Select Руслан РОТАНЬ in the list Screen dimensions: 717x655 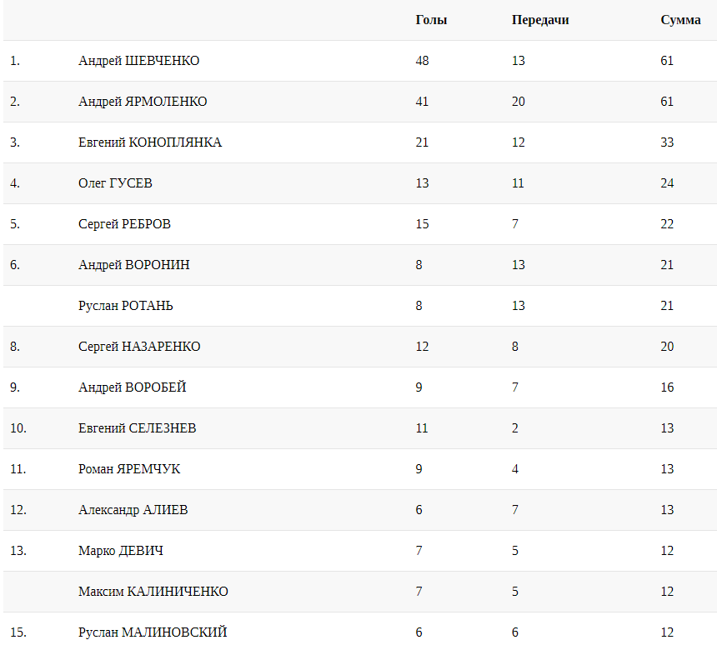126,306
